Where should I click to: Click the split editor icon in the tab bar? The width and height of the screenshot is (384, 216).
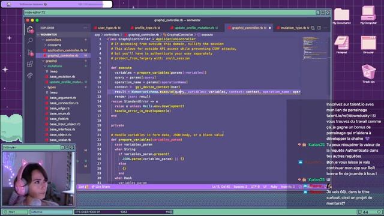[319, 28]
